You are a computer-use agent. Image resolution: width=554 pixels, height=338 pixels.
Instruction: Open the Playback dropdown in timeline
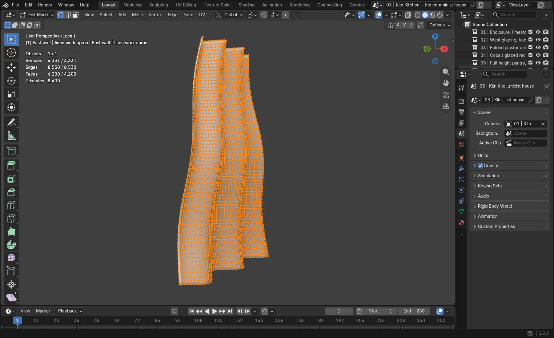click(70, 311)
